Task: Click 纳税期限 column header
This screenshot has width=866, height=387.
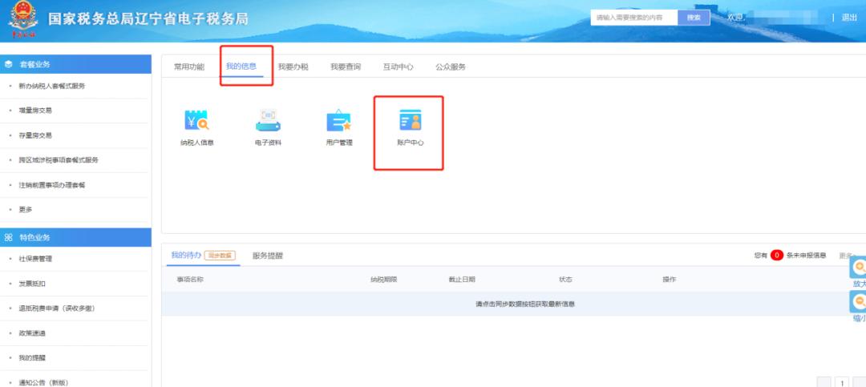Action: point(384,280)
